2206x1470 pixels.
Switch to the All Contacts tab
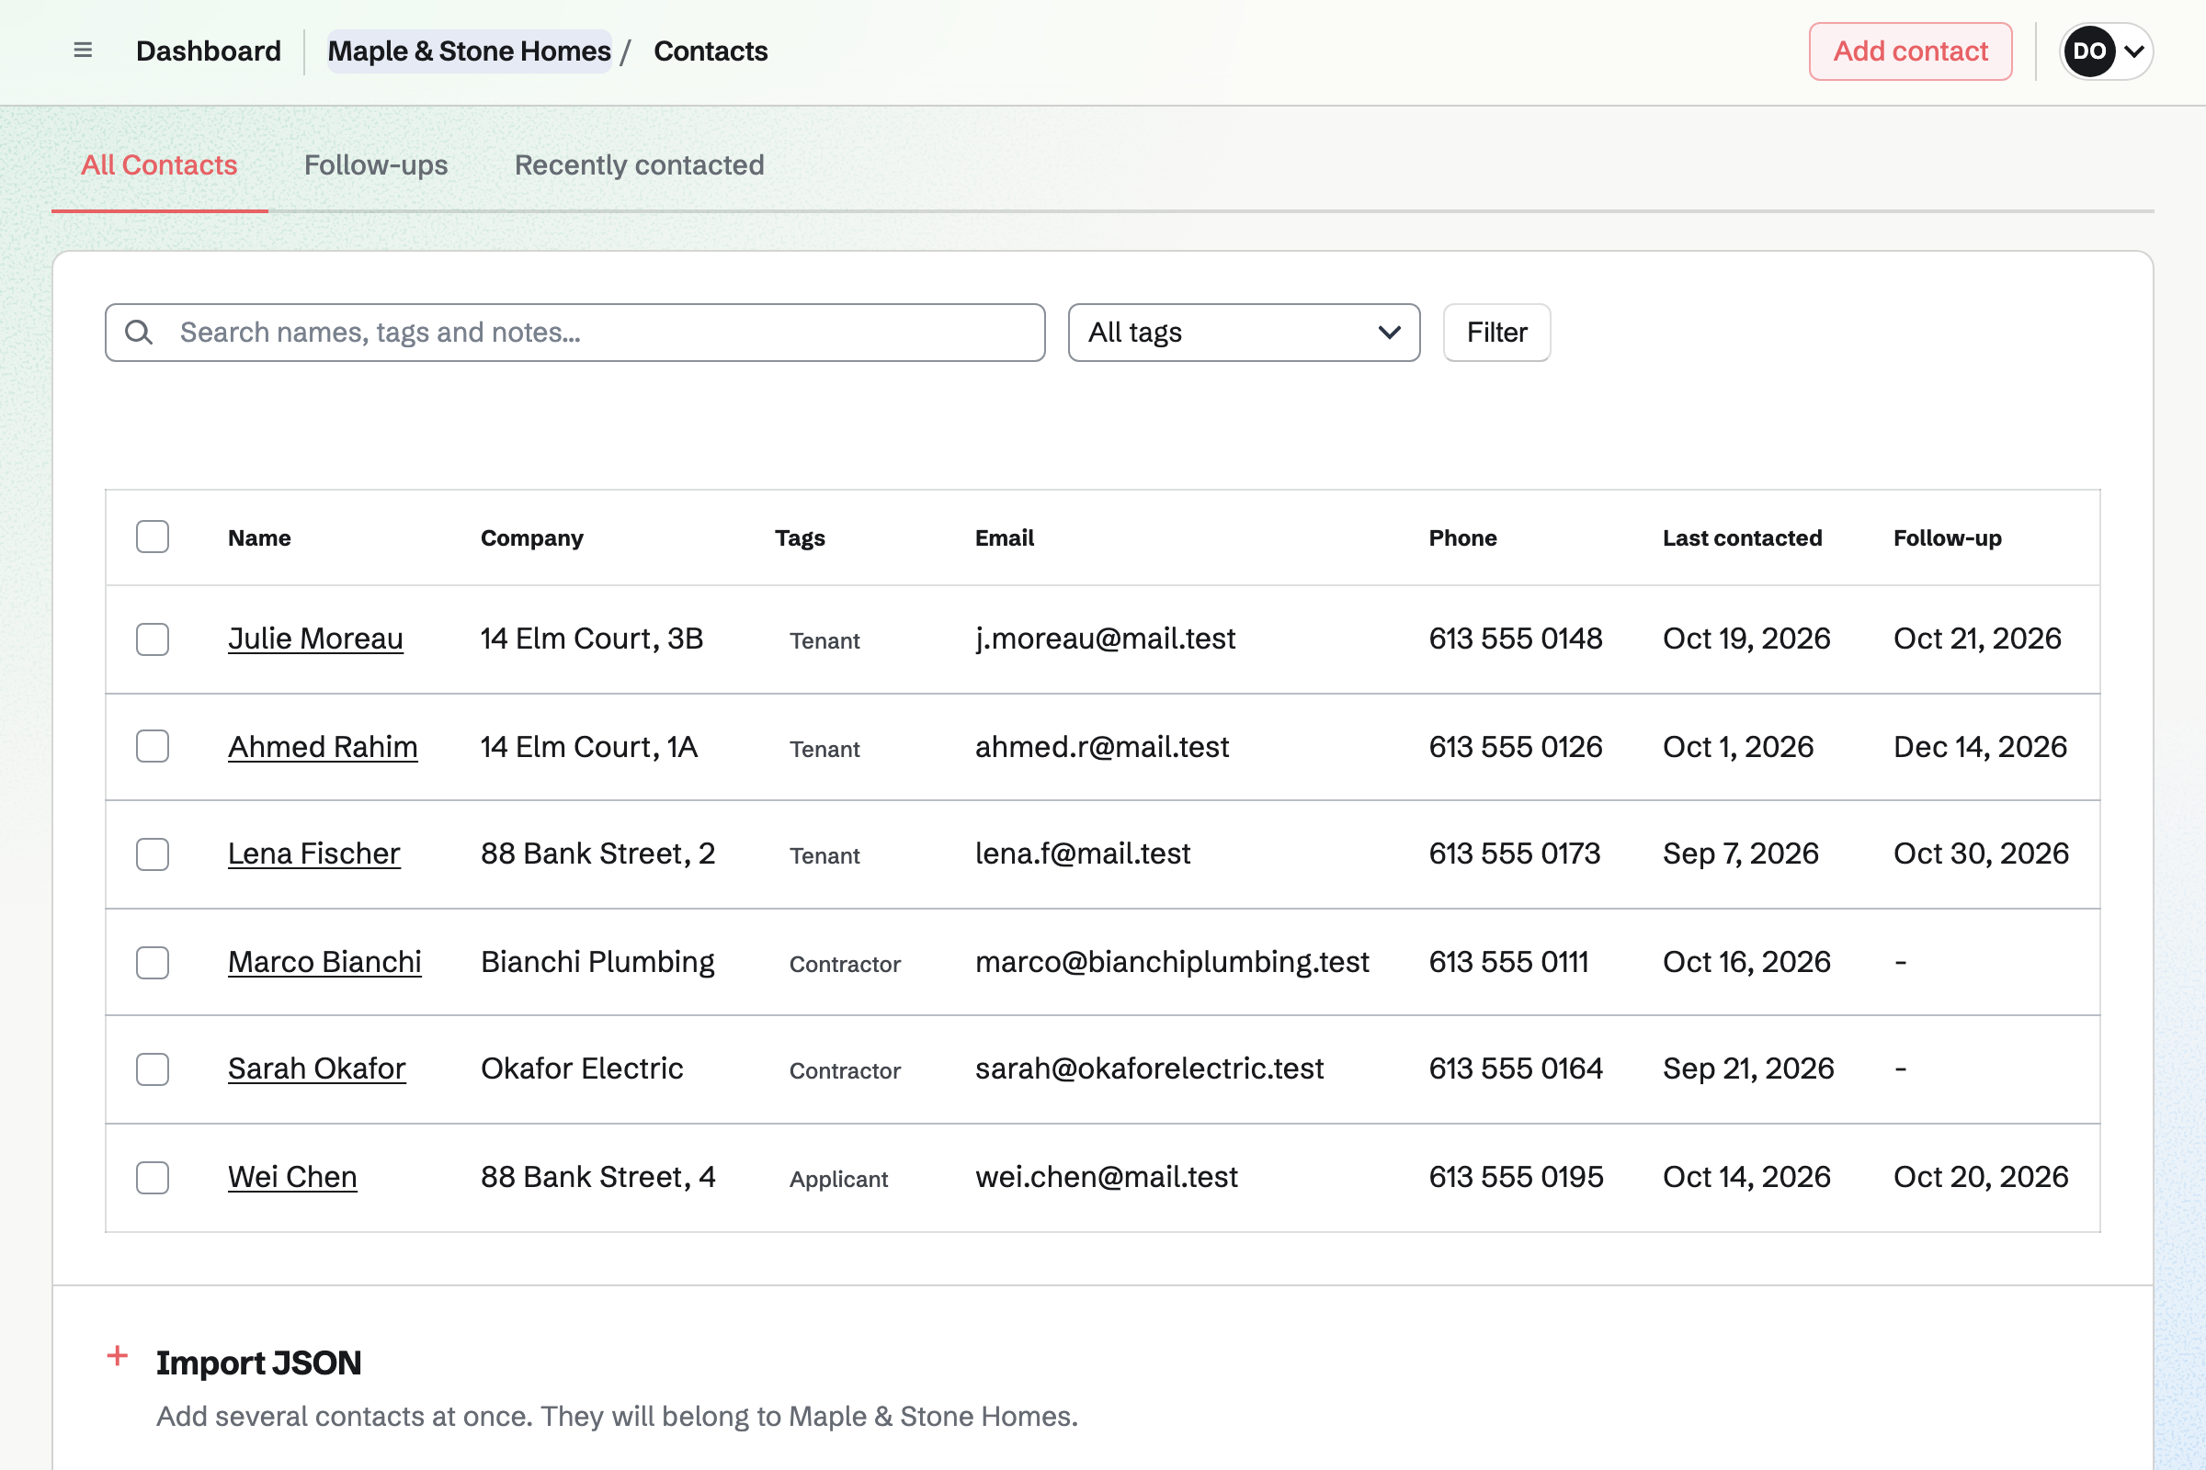tap(159, 165)
